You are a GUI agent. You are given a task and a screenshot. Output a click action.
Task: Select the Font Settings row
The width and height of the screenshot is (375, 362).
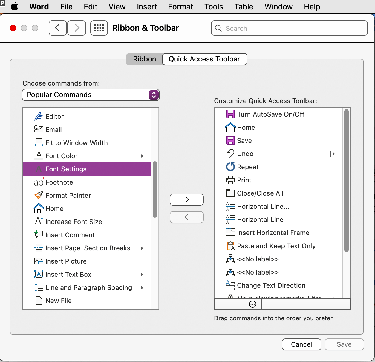tap(87, 169)
